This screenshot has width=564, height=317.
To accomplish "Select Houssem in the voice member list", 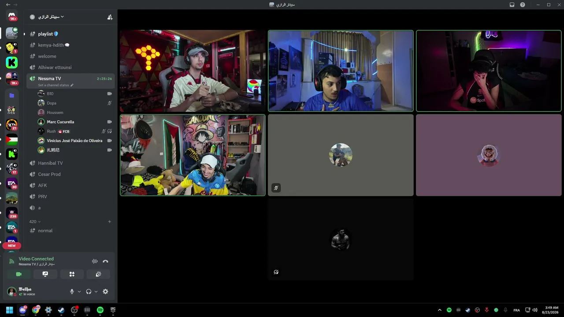I will (x=75, y=112).
